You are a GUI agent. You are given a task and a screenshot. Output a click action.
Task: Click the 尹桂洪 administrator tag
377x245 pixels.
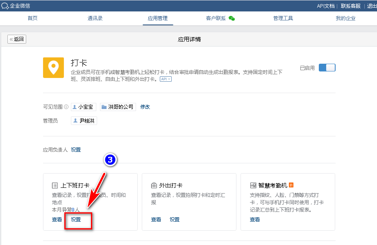(84, 121)
